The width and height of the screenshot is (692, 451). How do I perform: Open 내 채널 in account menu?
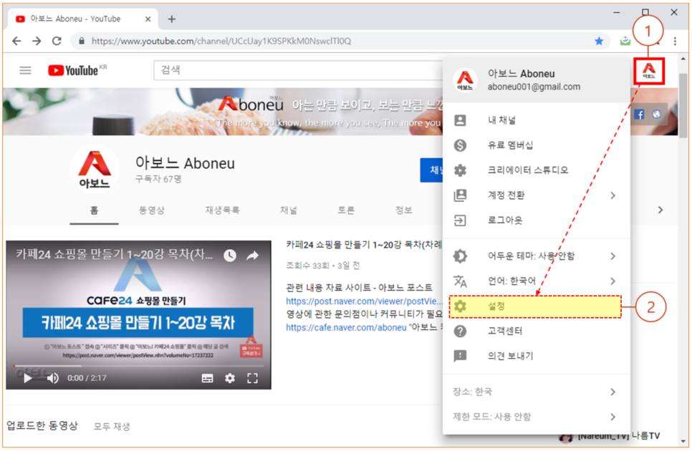click(x=537, y=120)
